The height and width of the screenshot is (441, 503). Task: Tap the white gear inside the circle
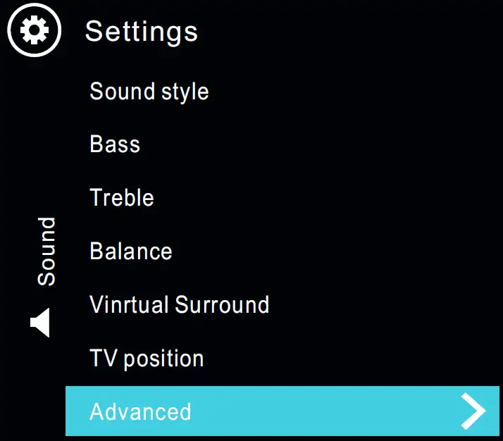[x=35, y=31]
